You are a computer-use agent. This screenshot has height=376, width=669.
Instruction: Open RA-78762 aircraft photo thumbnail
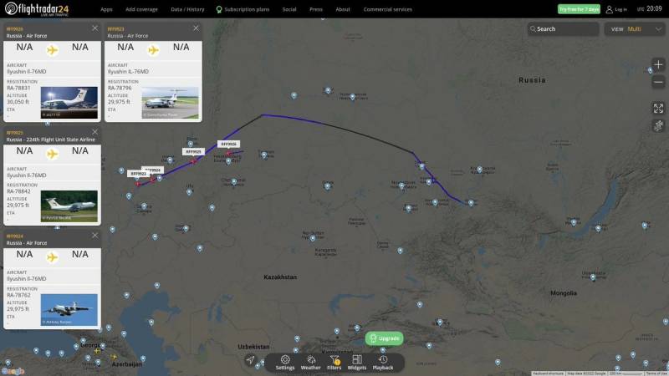tap(69, 310)
